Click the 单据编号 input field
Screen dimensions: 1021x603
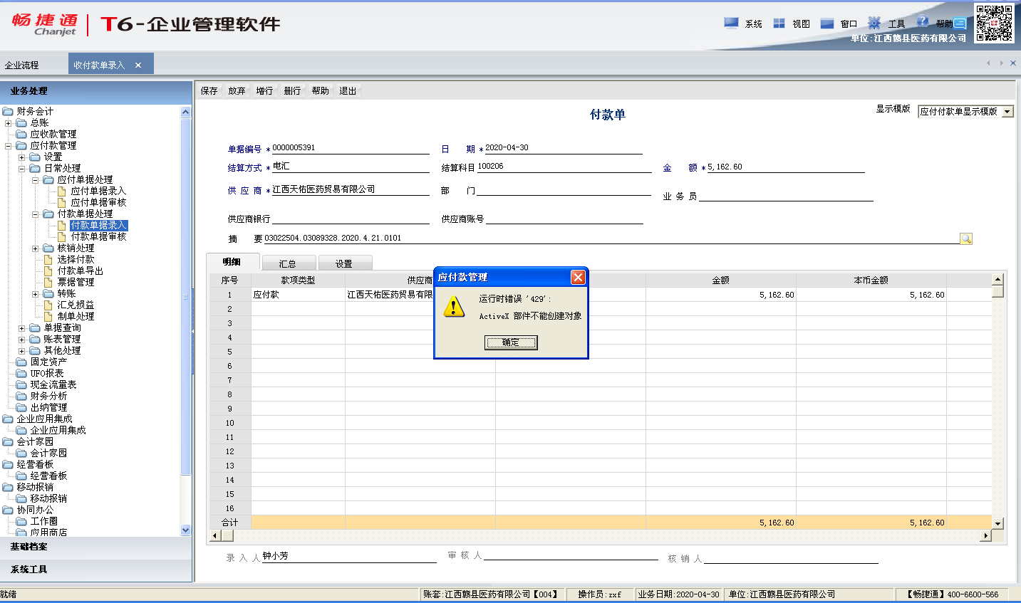(351, 148)
